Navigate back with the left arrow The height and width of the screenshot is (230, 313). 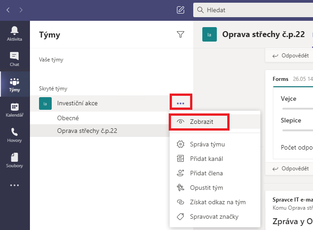(x=8, y=10)
